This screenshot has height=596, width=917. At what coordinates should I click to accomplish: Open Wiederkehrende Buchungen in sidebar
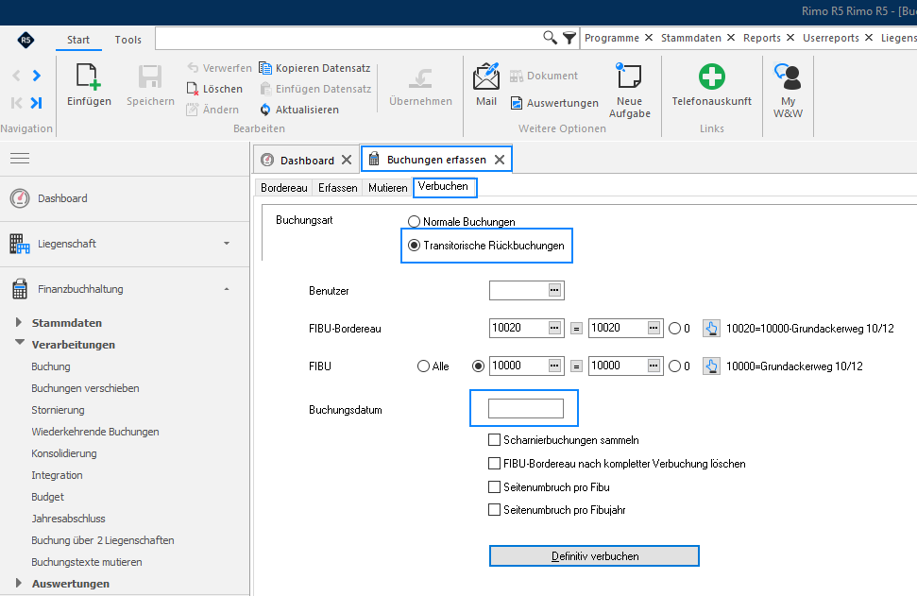tap(95, 432)
